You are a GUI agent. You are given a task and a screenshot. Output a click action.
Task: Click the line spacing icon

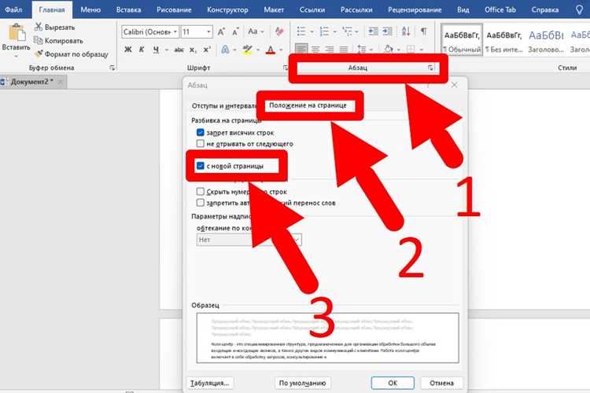361,50
